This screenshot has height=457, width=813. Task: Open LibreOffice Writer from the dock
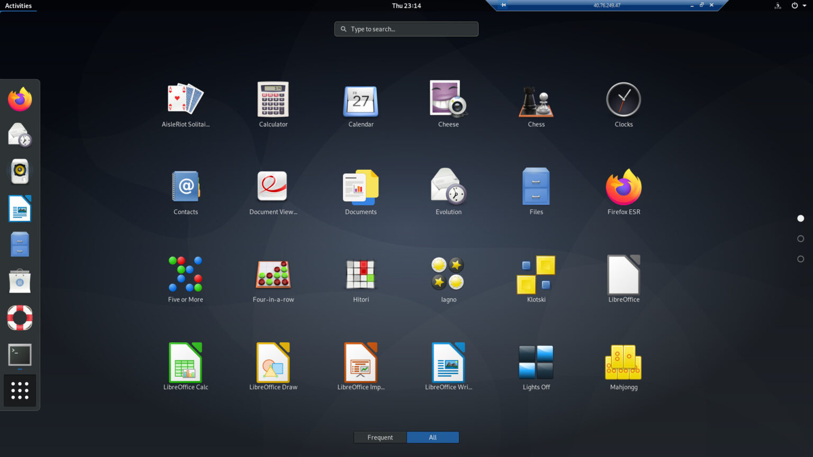coord(20,208)
